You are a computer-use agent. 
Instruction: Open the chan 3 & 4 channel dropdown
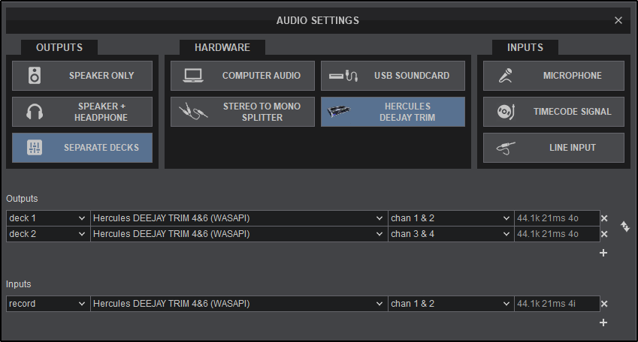point(450,234)
